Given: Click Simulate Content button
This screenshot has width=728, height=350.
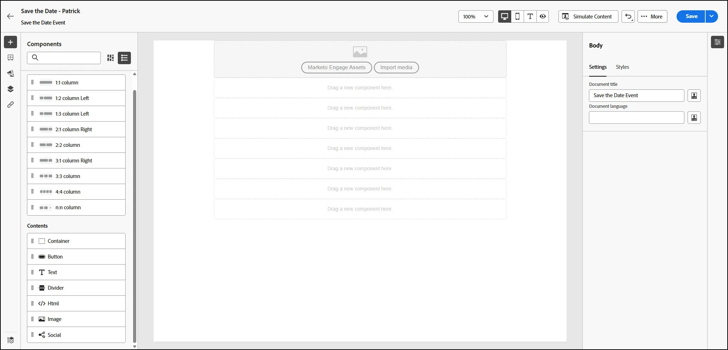Looking at the screenshot, I should click(588, 16).
